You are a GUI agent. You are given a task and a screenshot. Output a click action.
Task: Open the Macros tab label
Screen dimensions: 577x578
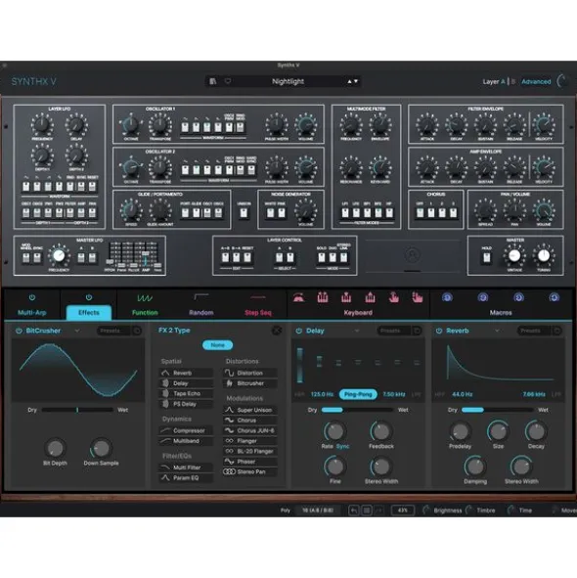pyautogui.click(x=501, y=312)
